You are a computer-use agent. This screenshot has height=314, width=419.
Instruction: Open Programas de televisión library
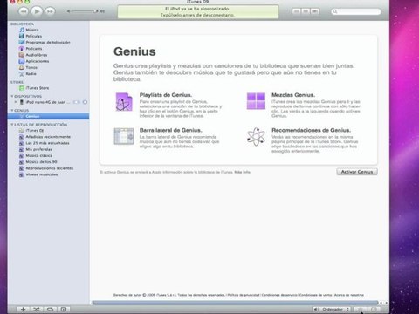pyautogui.click(x=45, y=43)
